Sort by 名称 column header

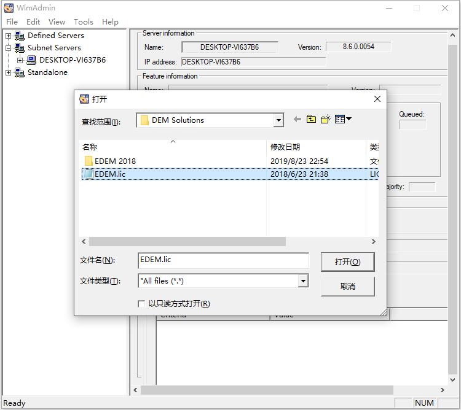(173, 147)
